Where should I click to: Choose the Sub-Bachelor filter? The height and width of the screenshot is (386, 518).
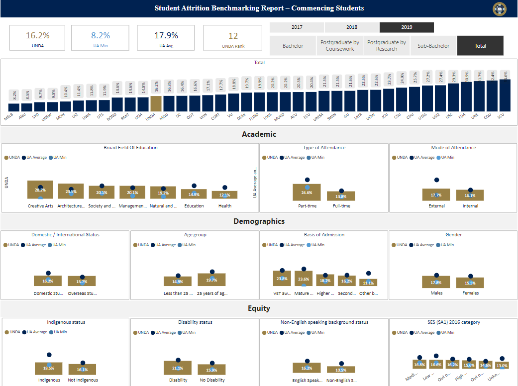pos(433,46)
